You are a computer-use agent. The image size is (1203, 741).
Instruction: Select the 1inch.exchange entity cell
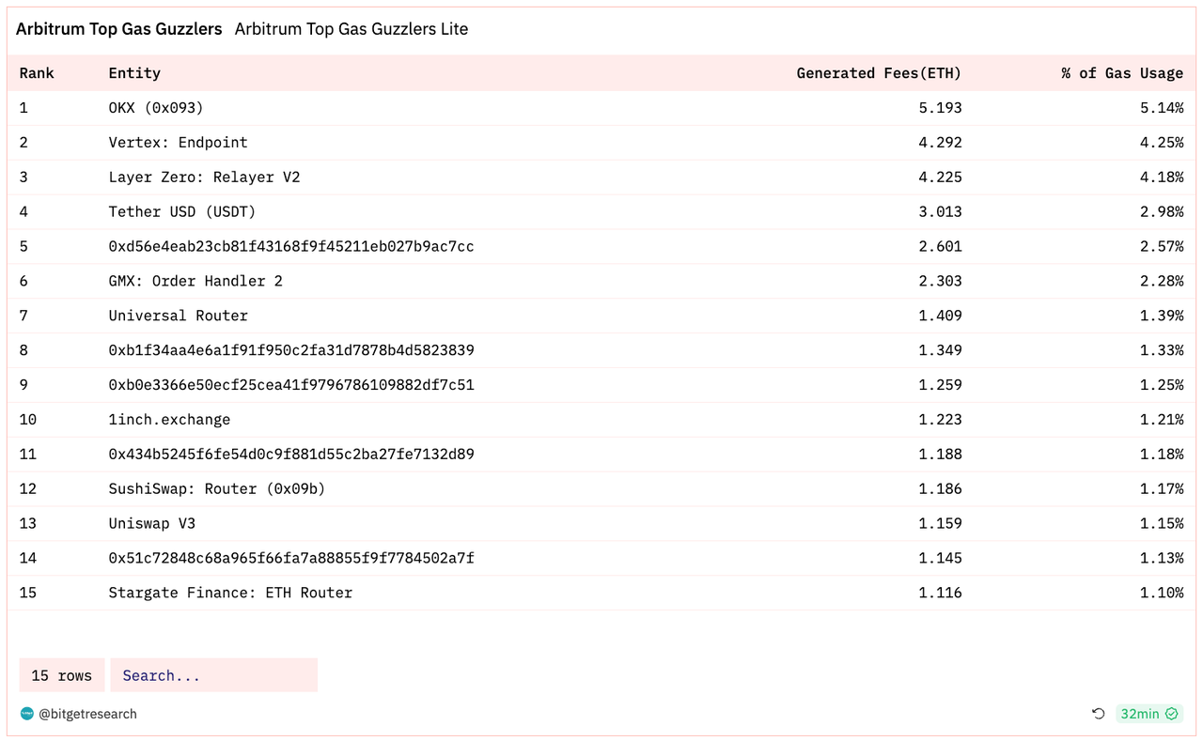pyautogui.click(x=169, y=420)
